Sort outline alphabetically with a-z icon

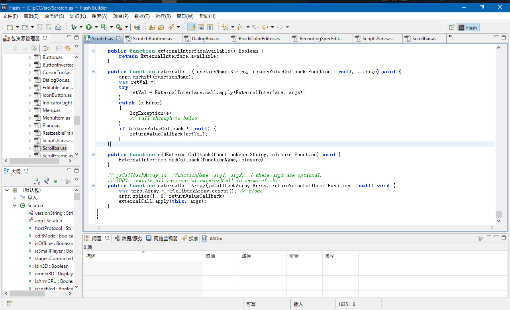(37, 181)
